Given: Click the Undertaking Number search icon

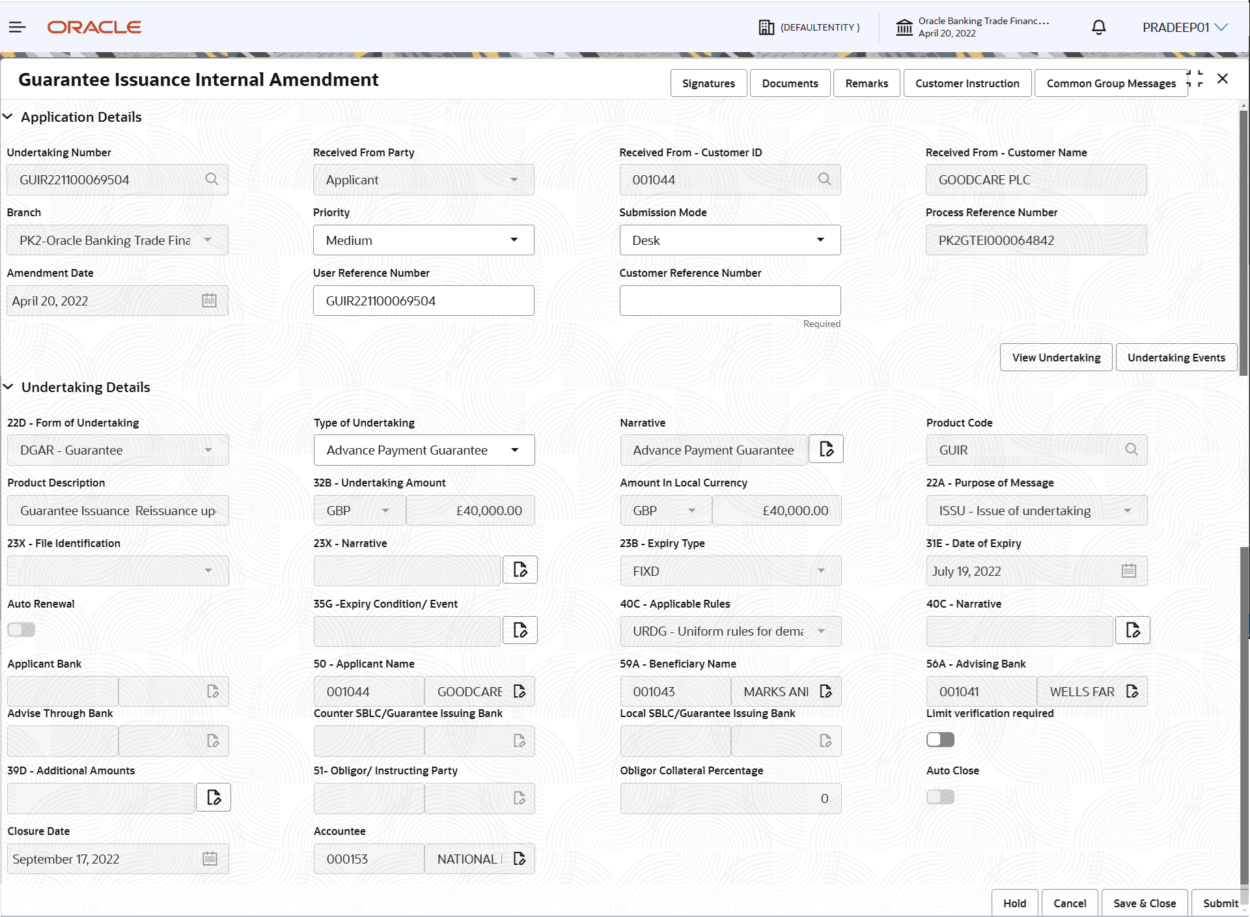Looking at the screenshot, I should pyautogui.click(x=212, y=179).
